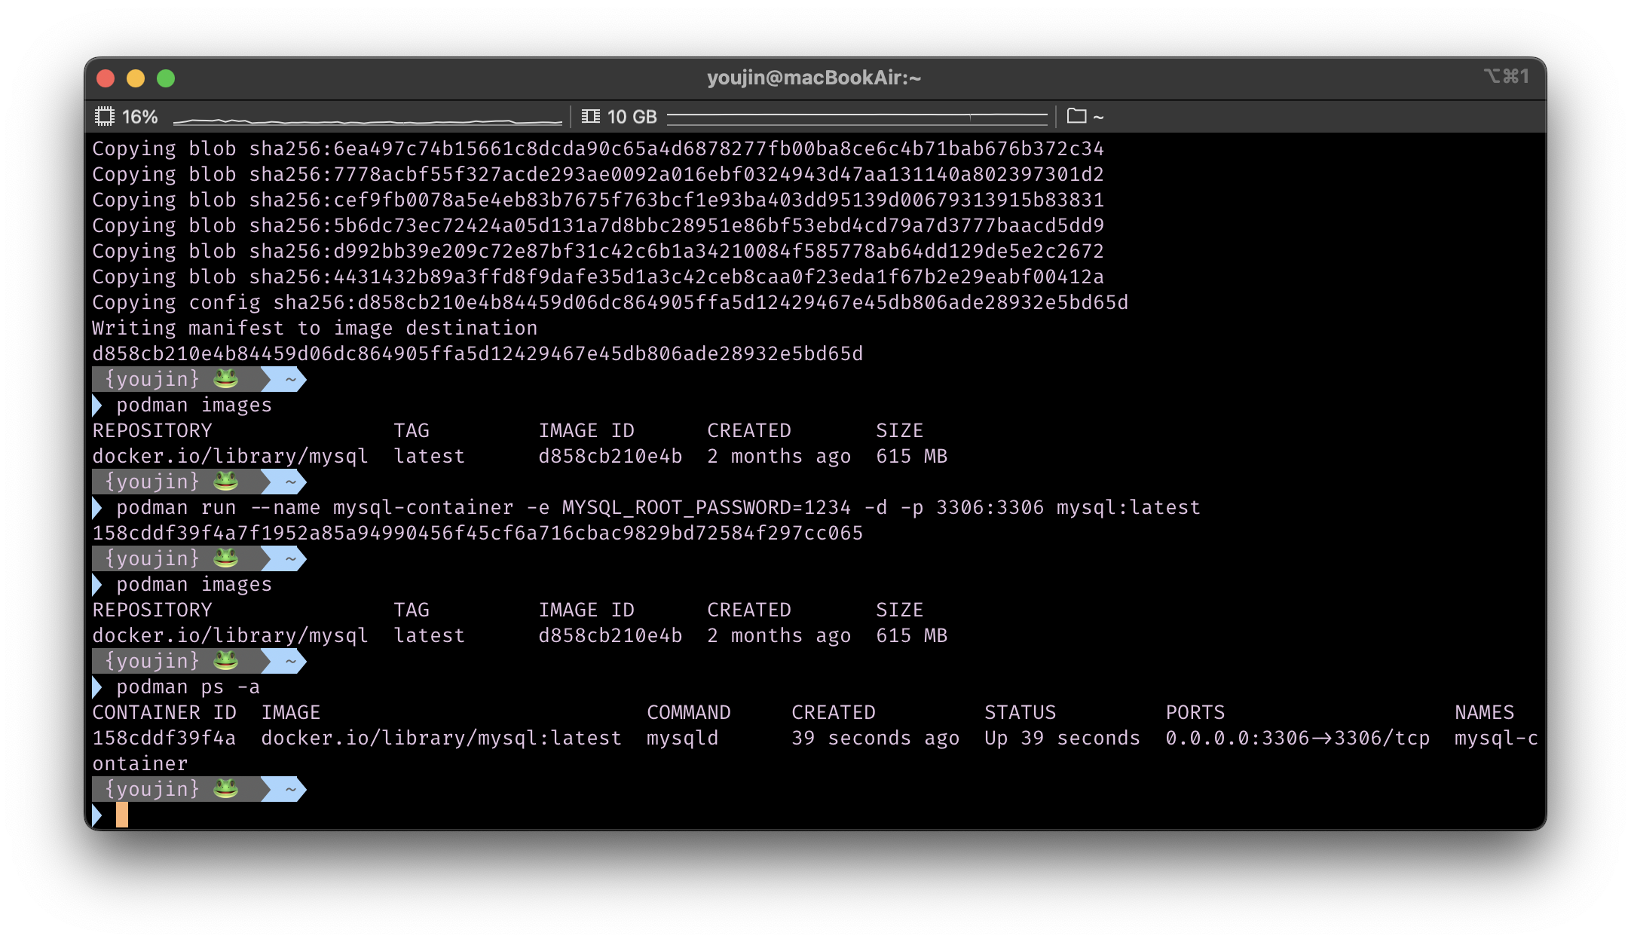This screenshot has width=1631, height=942.
Task: Click the 10 GB memory usage graph
Action: pyautogui.click(x=857, y=117)
